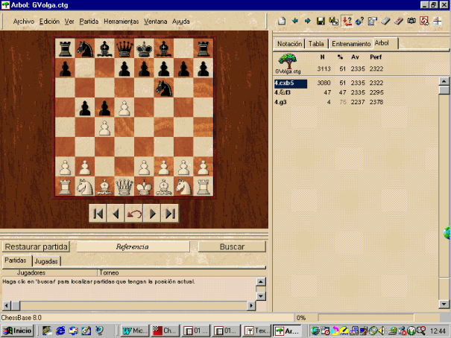The height and width of the screenshot is (338, 451).
Task: Click the green back arrow icon
Action: 295,21
